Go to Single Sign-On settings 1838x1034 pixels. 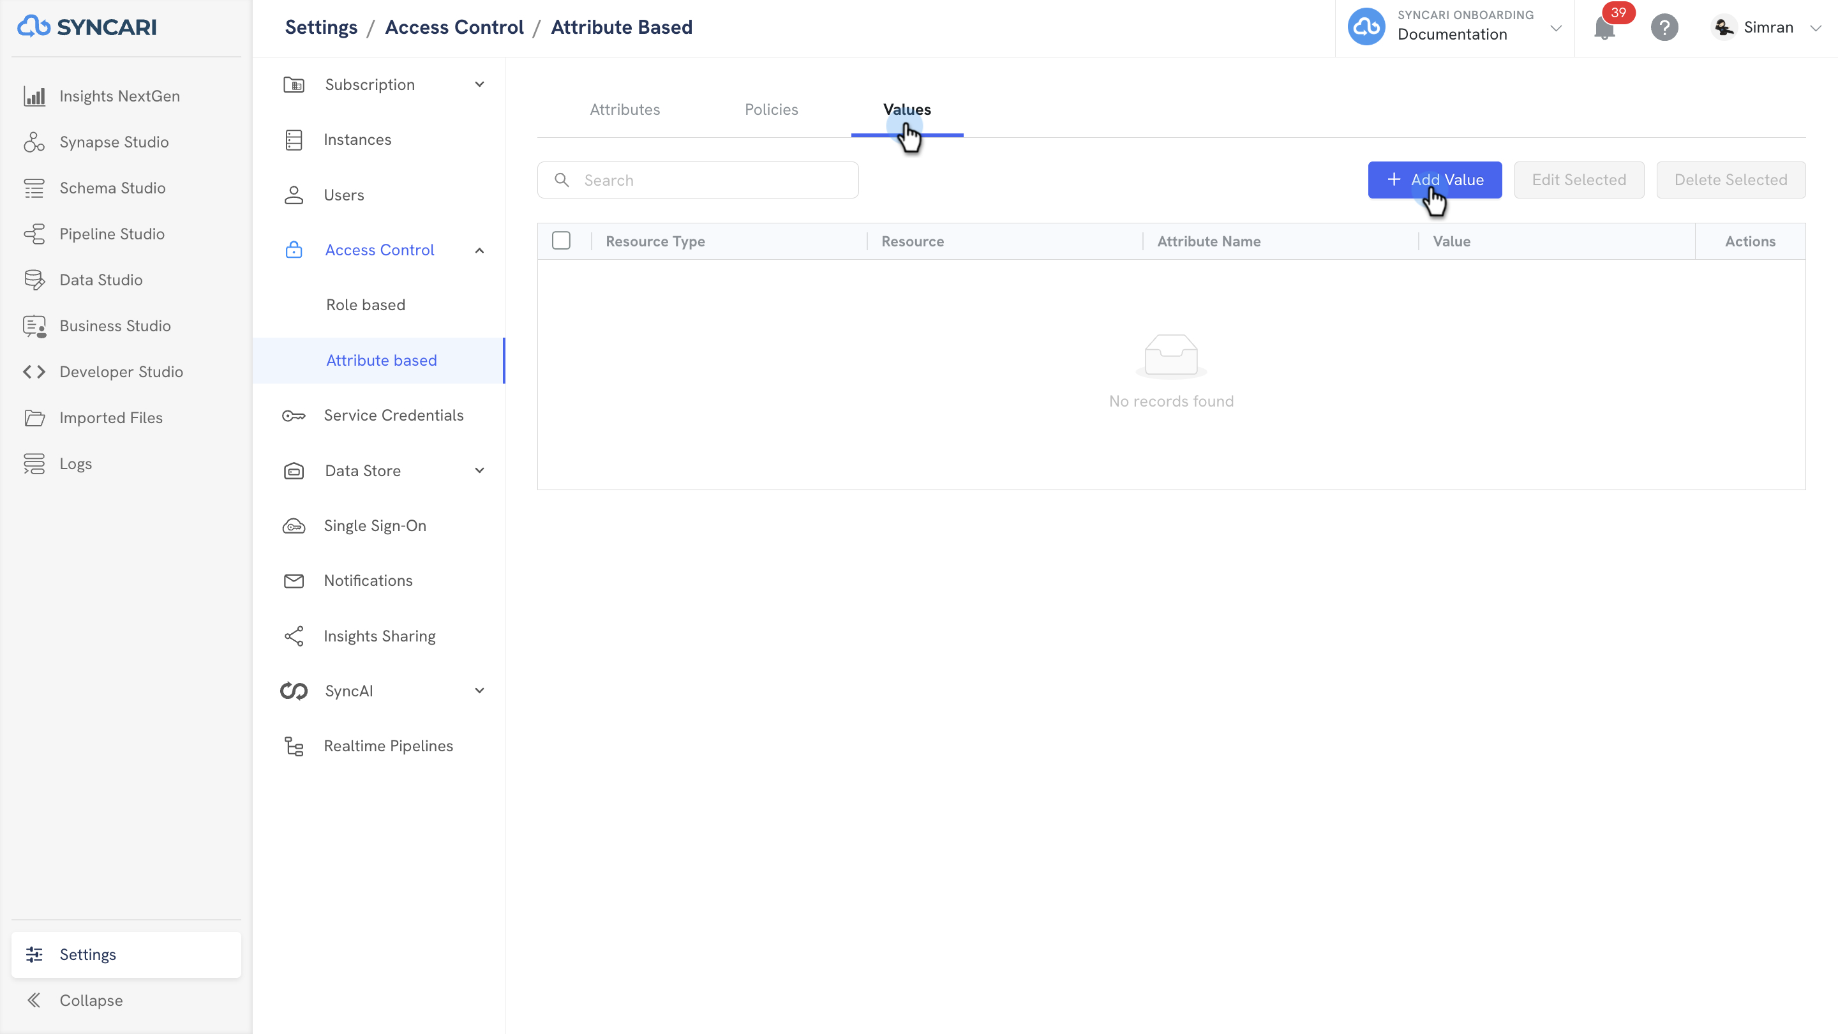(375, 527)
